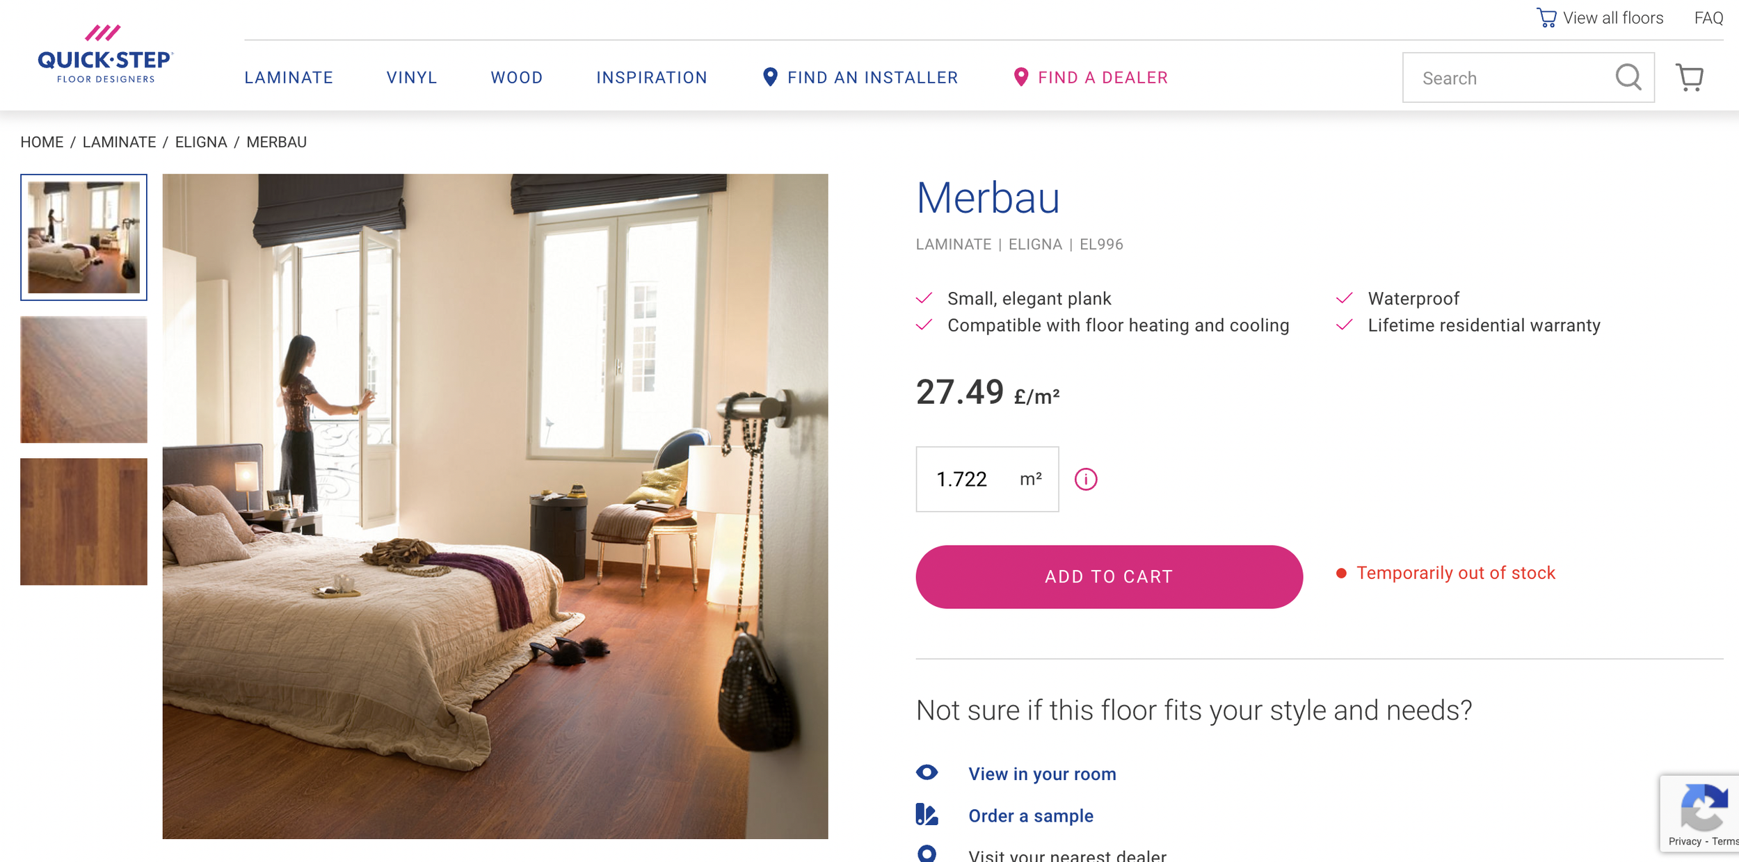Image resolution: width=1739 pixels, height=862 pixels.
Task: Click the search magnifier icon
Action: click(x=1628, y=77)
